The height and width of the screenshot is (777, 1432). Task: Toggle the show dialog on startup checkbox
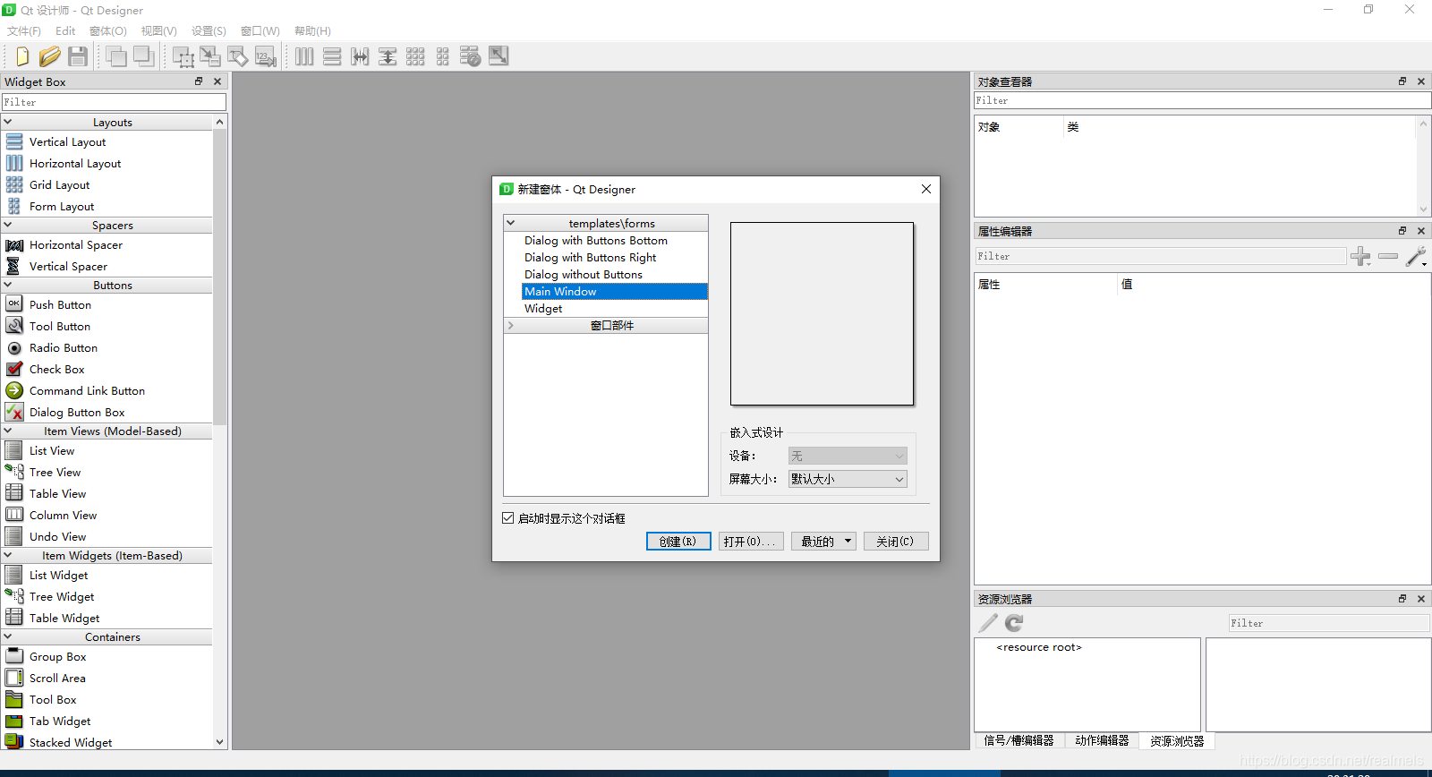[x=508, y=518]
